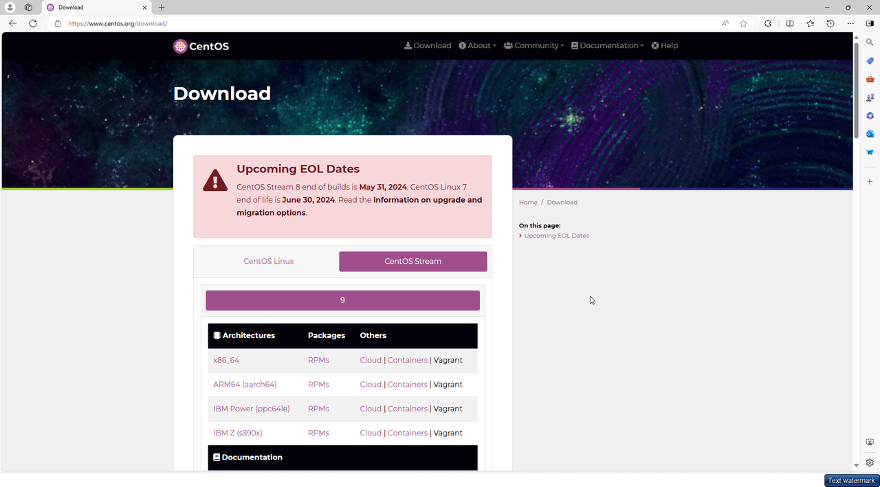Open sidebar Games icon
880x487 pixels.
click(870, 98)
